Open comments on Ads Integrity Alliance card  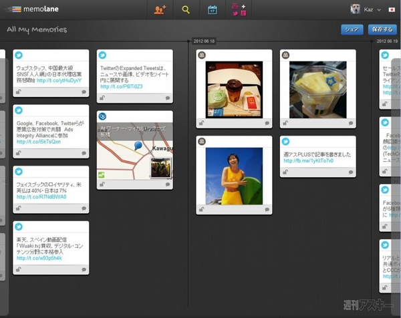click(84, 153)
